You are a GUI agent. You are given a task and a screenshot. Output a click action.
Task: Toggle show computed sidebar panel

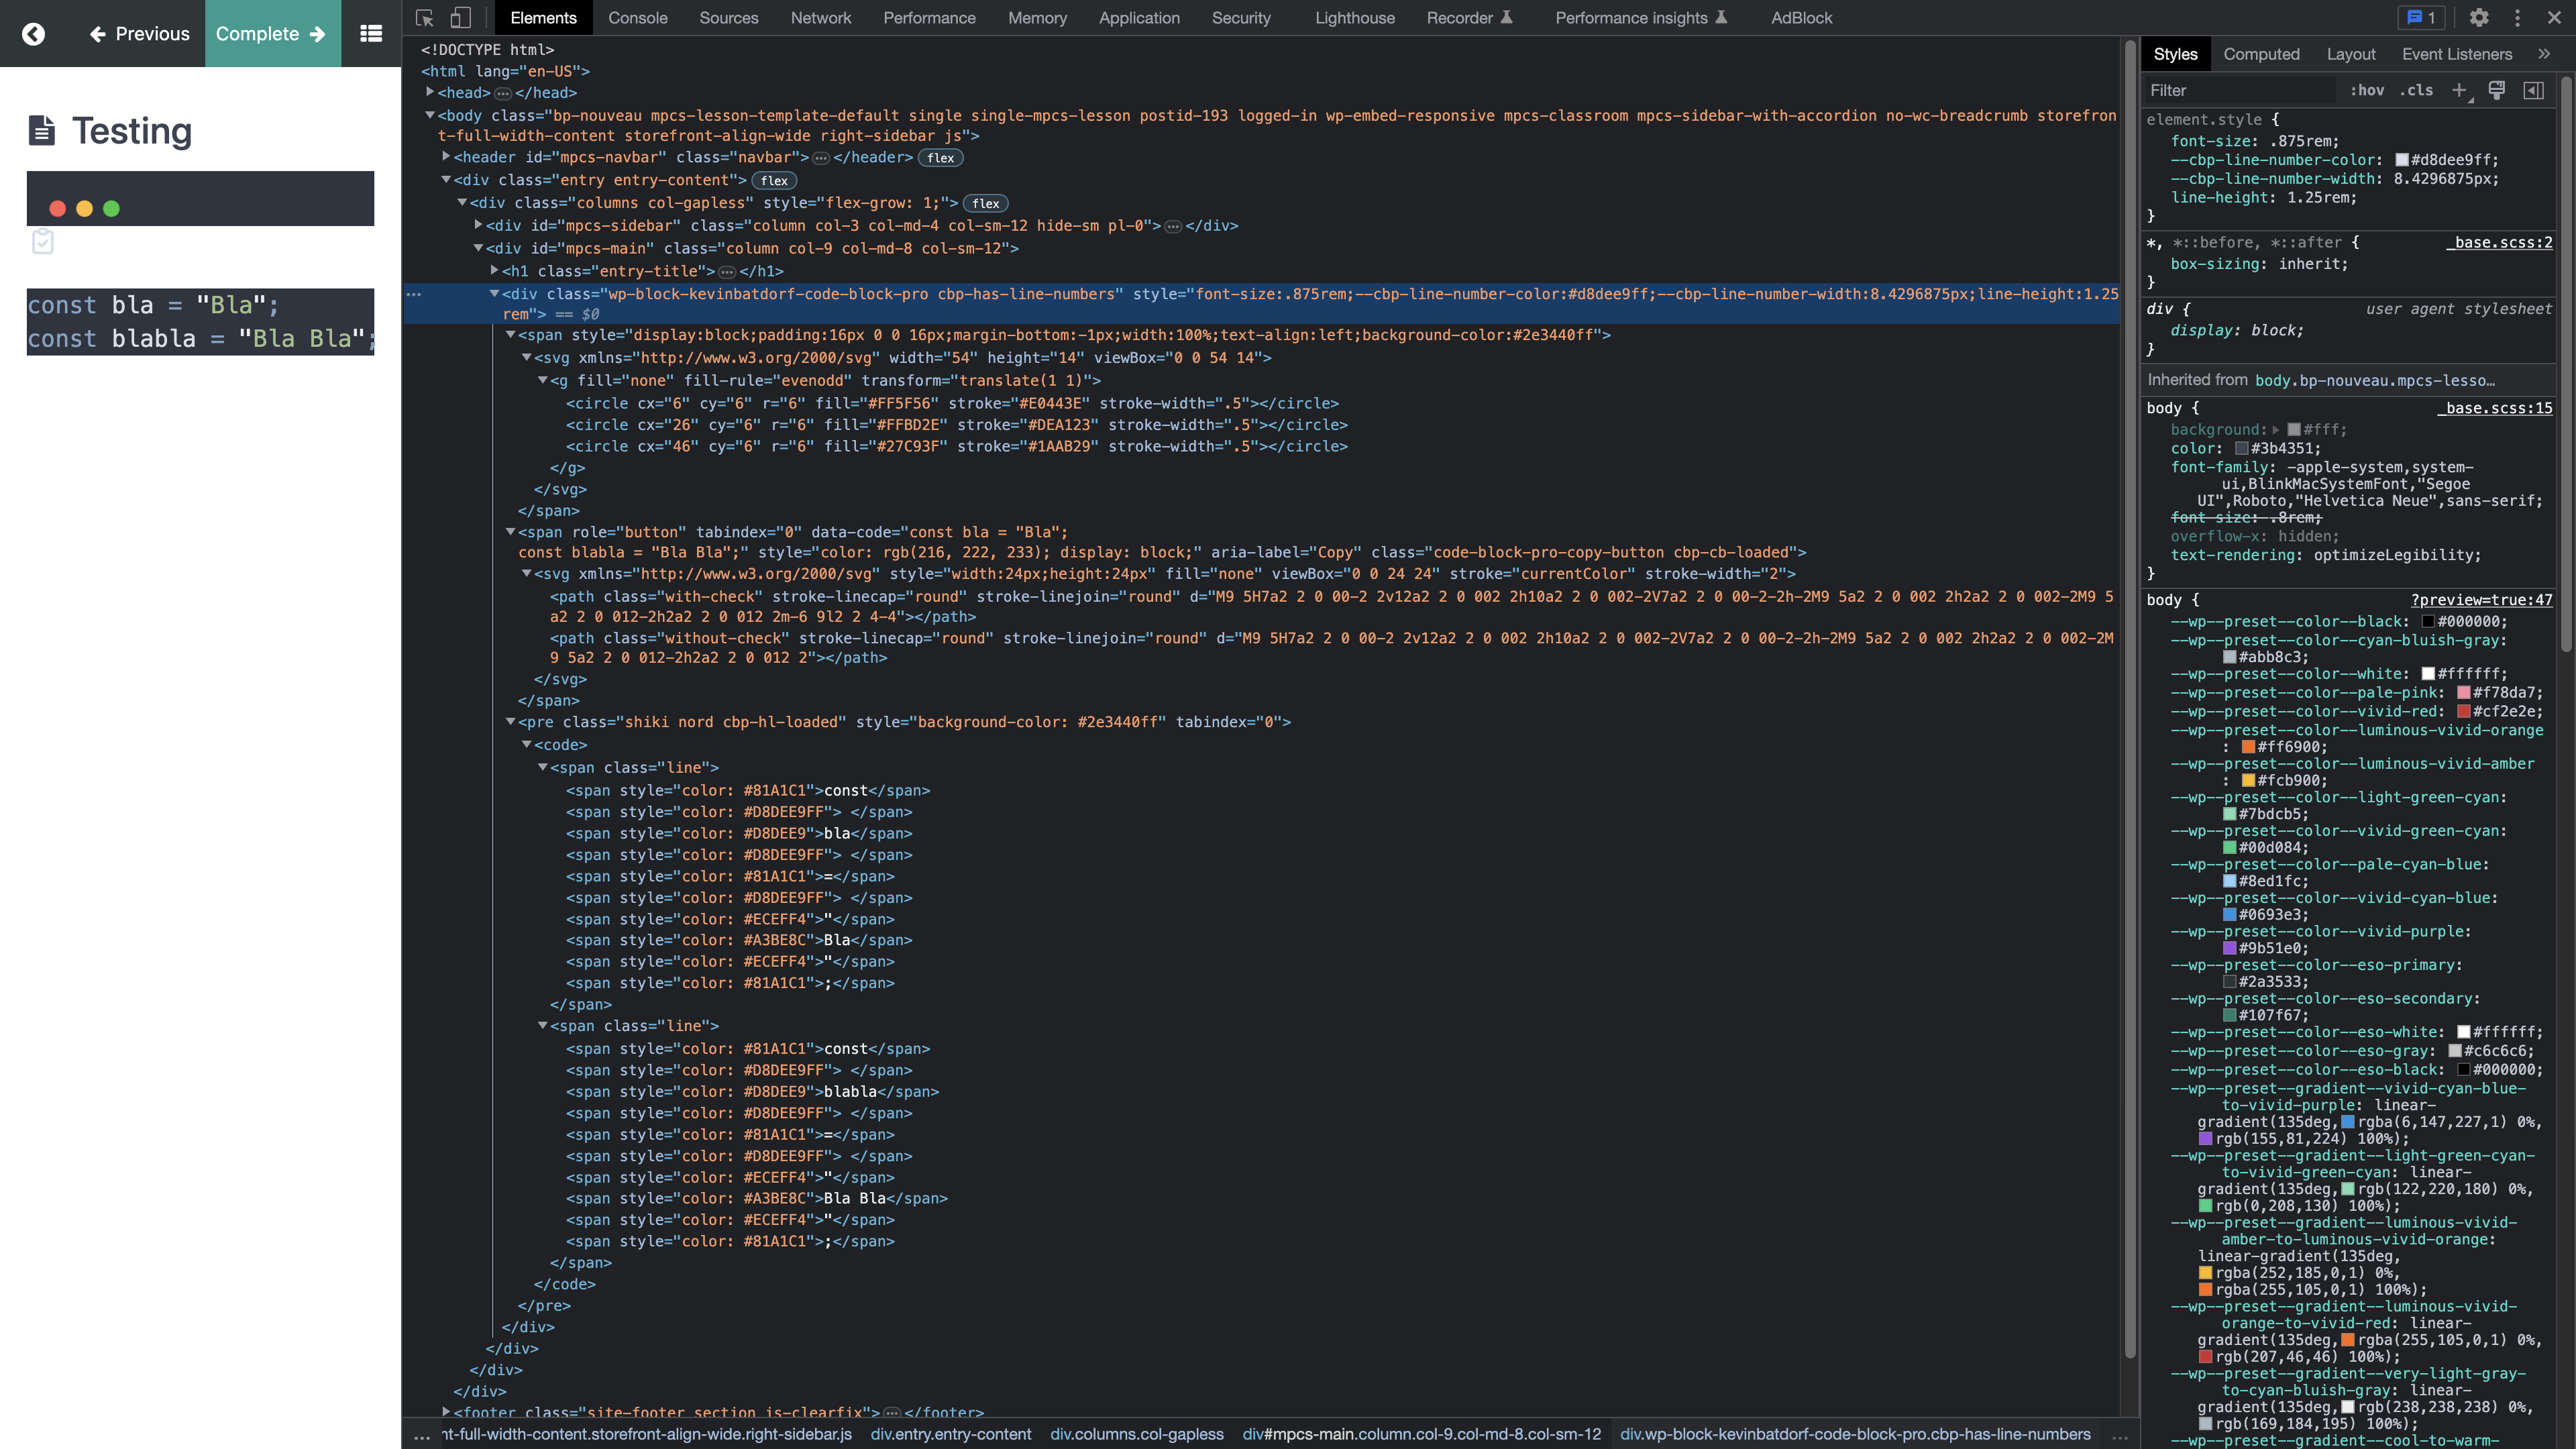point(2535,90)
